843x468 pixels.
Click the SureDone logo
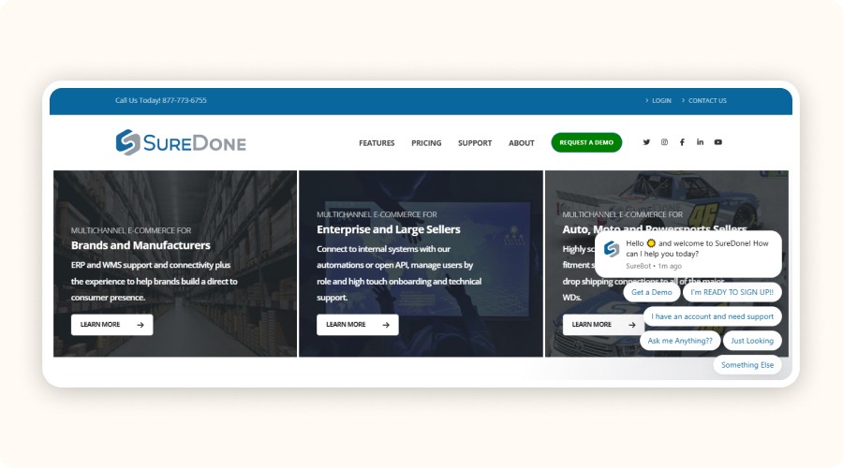[x=181, y=142]
